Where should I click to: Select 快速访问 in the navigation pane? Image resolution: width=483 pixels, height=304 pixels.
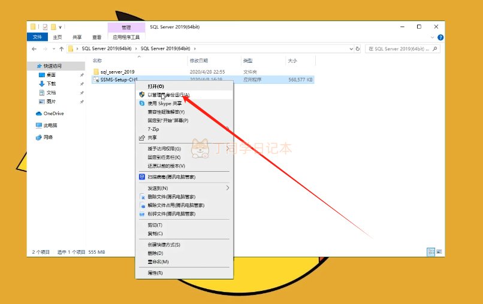coord(52,66)
